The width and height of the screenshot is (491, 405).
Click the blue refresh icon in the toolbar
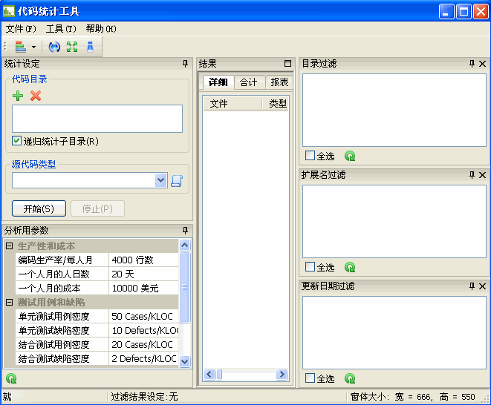click(53, 47)
